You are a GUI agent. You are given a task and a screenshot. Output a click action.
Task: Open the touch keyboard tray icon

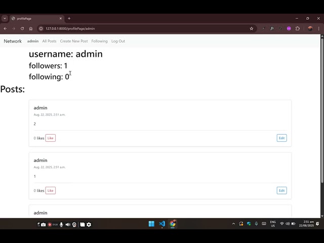pos(264,224)
